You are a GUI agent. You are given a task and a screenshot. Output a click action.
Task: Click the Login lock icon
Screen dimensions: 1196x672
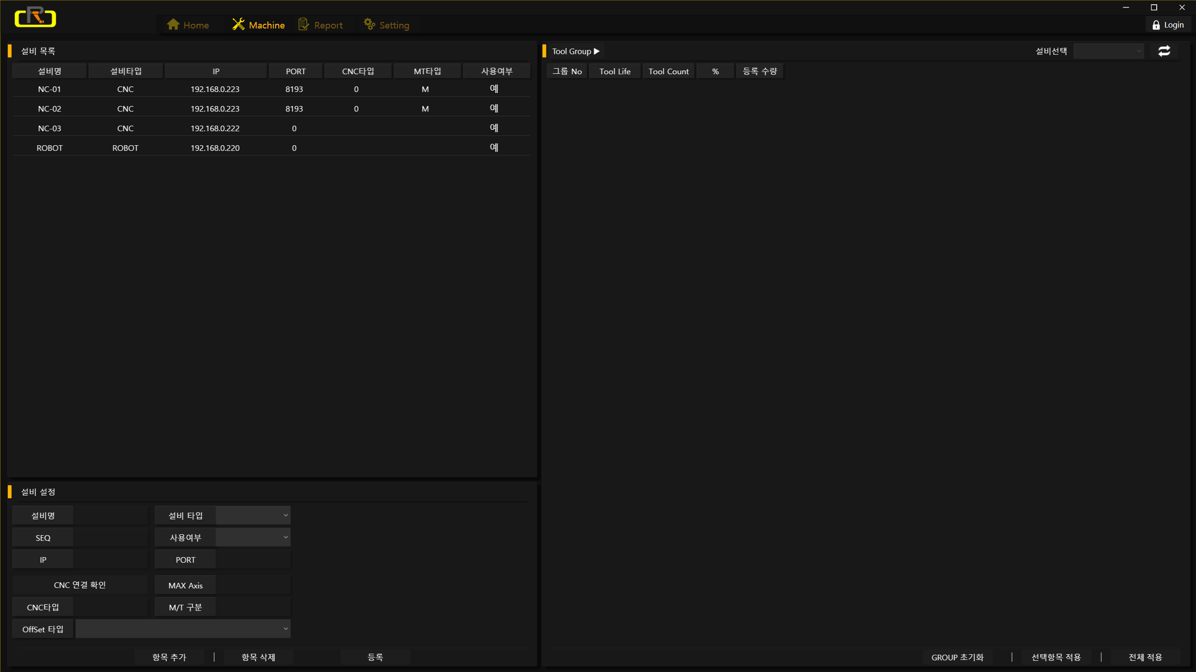tap(1156, 25)
